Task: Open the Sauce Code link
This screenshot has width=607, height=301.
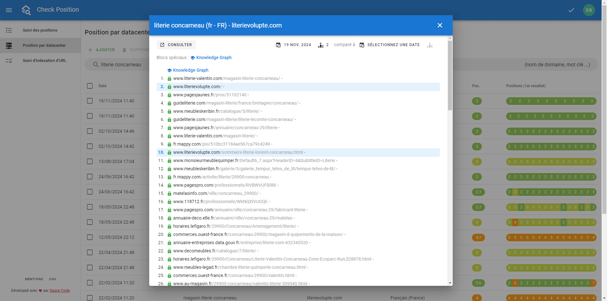Action: click(x=60, y=291)
